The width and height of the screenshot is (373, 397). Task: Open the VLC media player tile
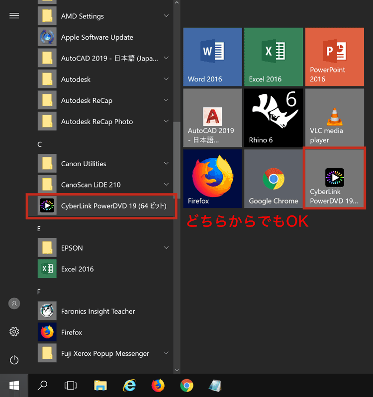tap(334, 118)
